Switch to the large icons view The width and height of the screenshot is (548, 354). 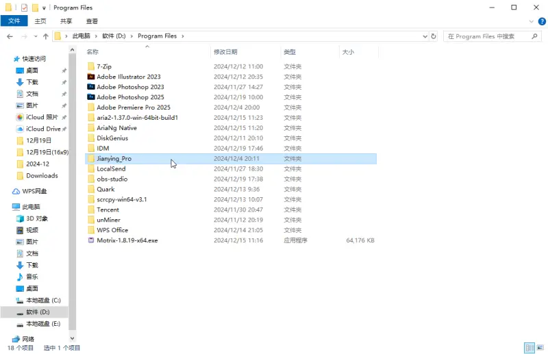(539, 348)
